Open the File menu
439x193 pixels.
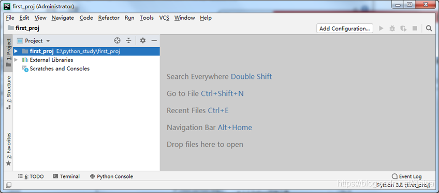[x=10, y=18]
